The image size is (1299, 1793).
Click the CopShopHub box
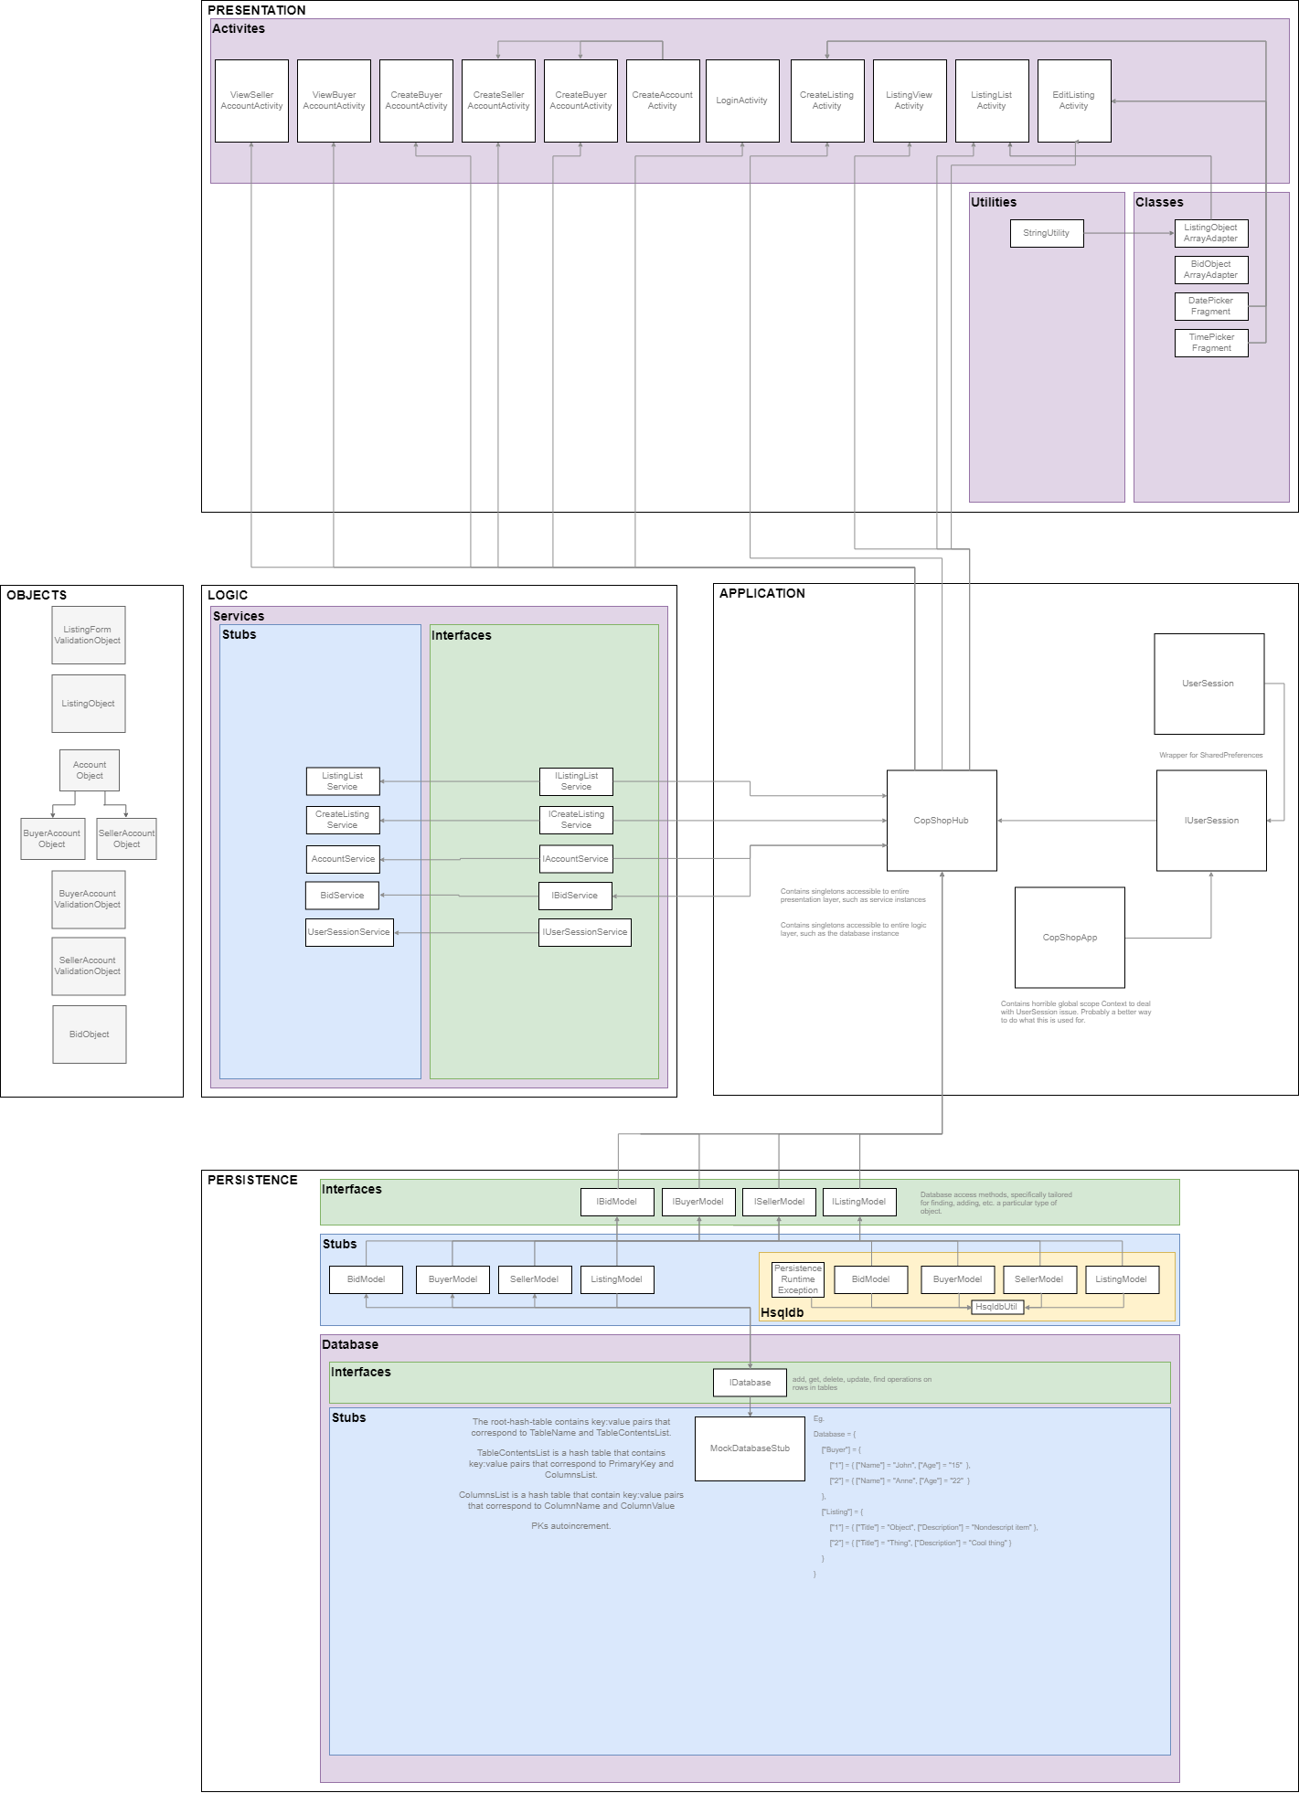[x=942, y=821]
